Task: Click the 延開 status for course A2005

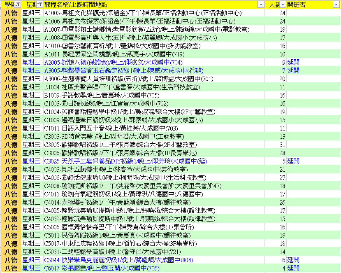Action: pos(293,62)
